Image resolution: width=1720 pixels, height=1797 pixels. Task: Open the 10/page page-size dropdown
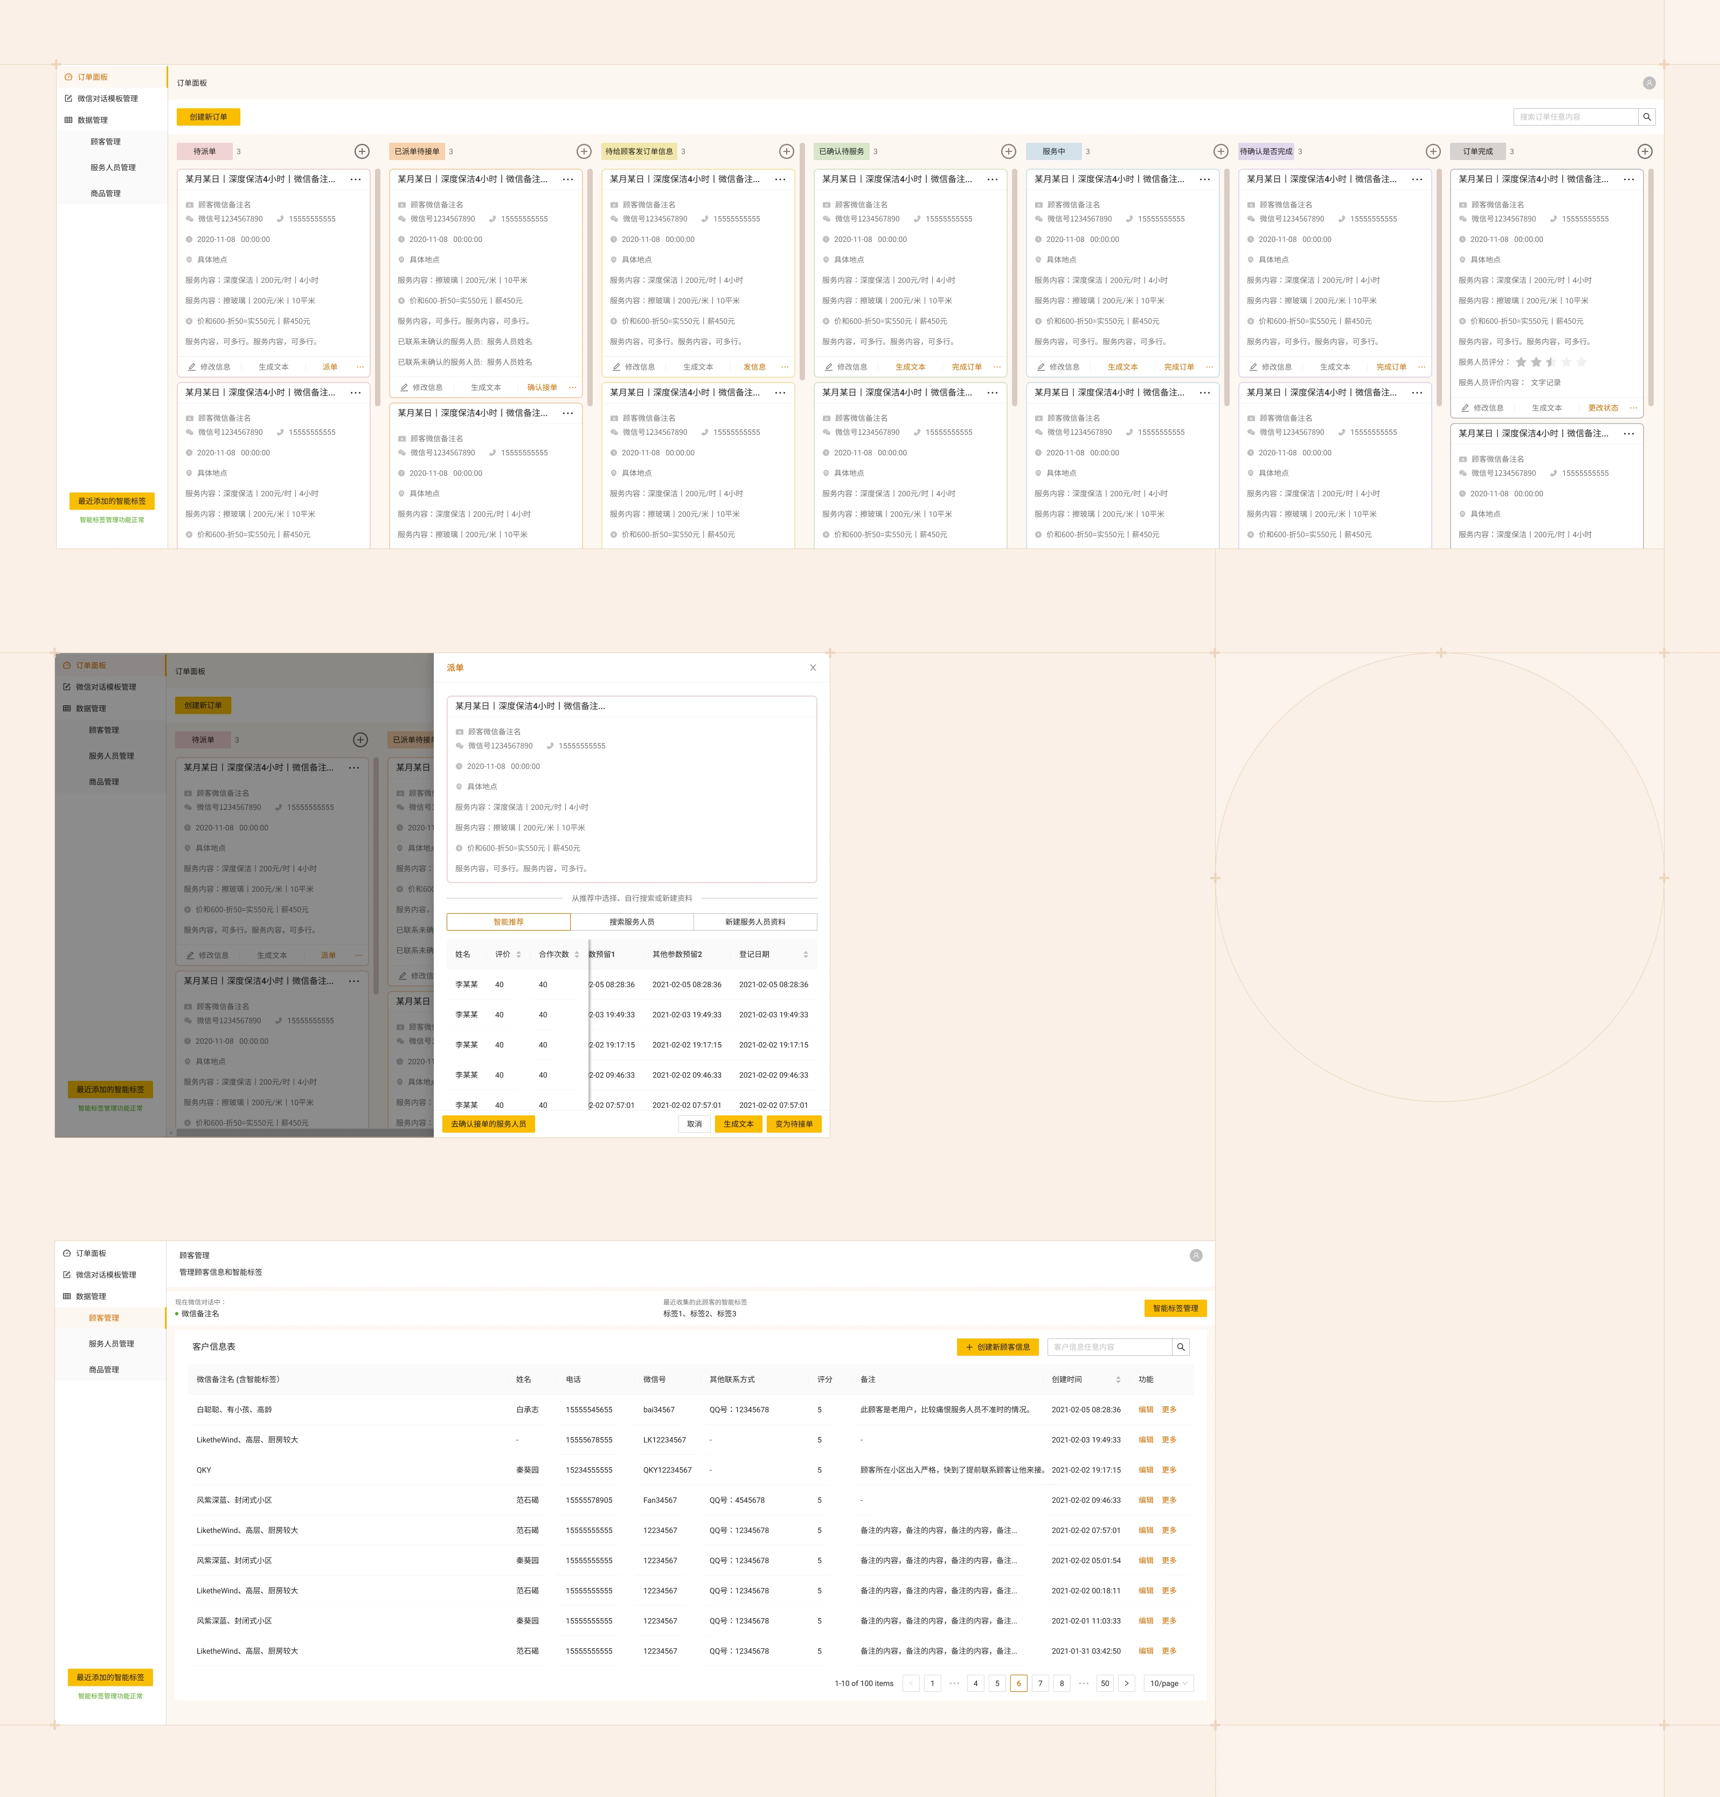[1169, 1683]
